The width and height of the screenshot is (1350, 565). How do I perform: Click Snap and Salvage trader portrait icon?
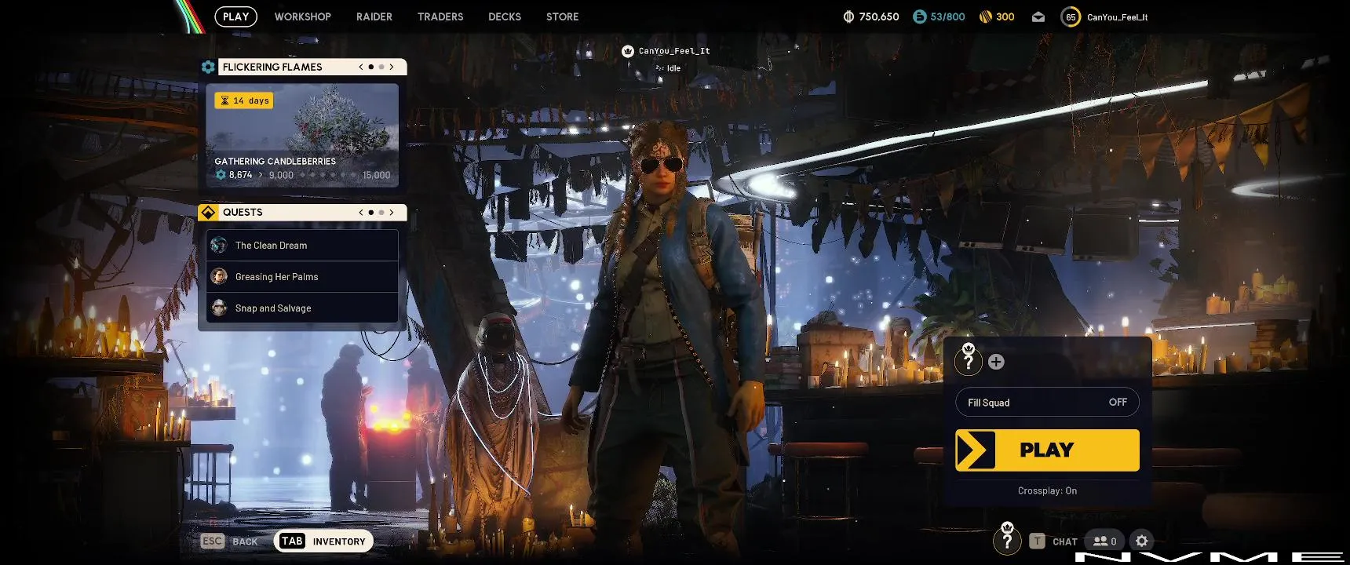tap(219, 308)
